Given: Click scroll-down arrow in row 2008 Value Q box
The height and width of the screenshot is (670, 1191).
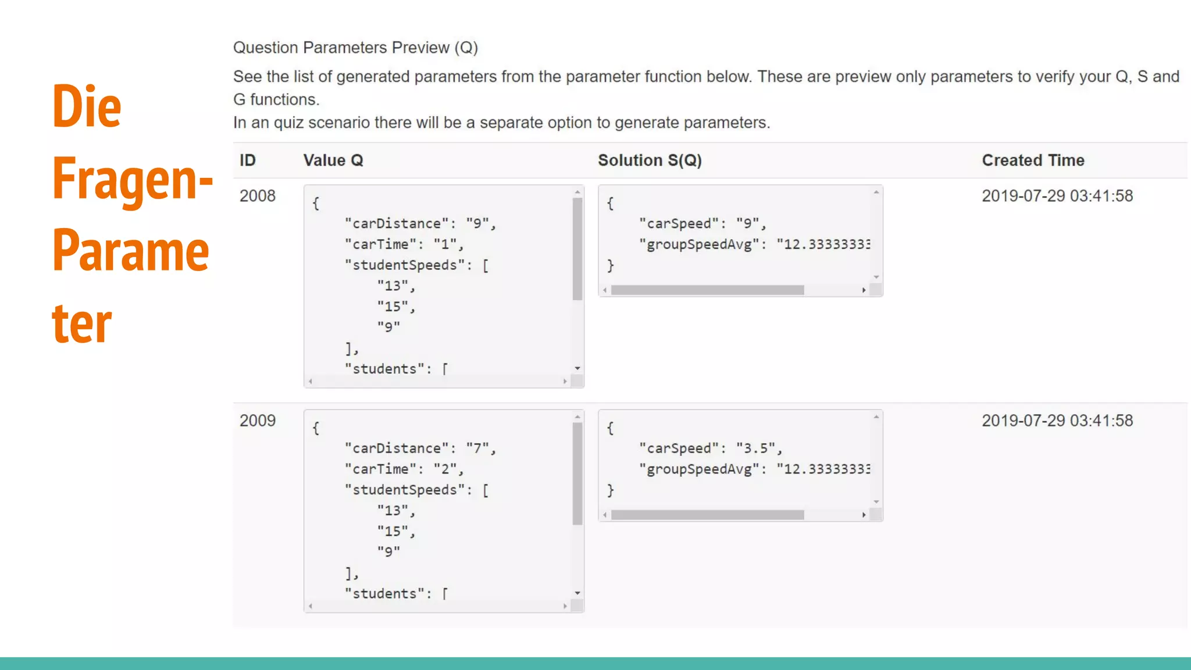Looking at the screenshot, I should 577,368.
